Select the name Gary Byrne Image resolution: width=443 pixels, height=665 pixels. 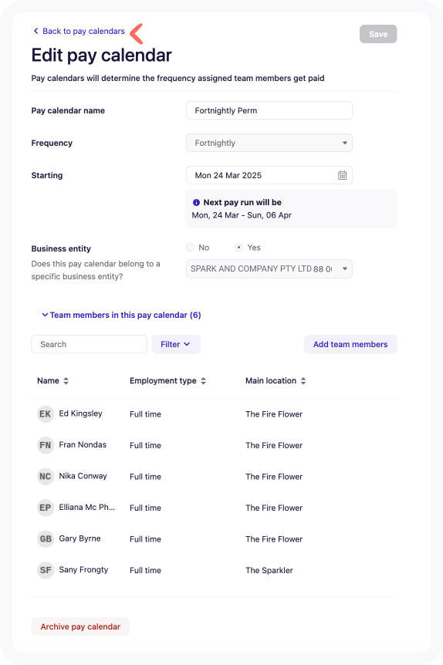[79, 538]
